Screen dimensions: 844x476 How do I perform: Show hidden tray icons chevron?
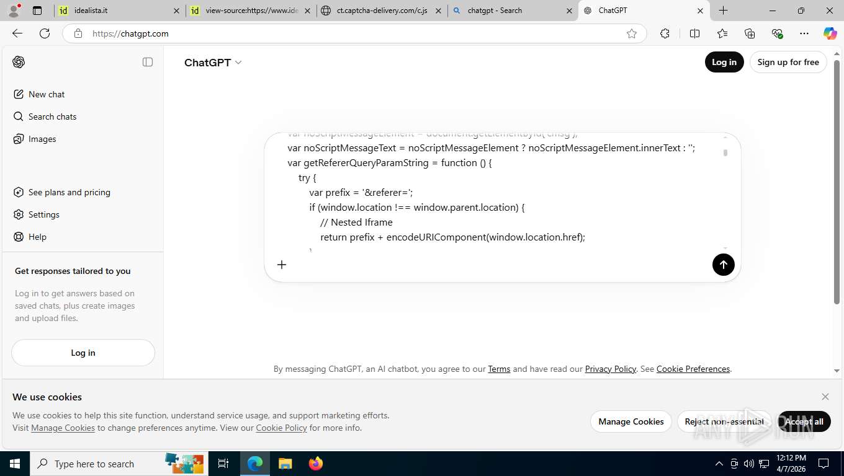click(719, 464)
